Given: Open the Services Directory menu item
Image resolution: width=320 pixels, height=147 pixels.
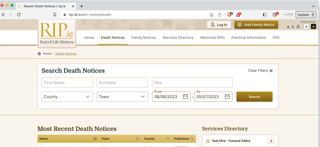Looking at the screenshot, I should click(x=178, y=37).
